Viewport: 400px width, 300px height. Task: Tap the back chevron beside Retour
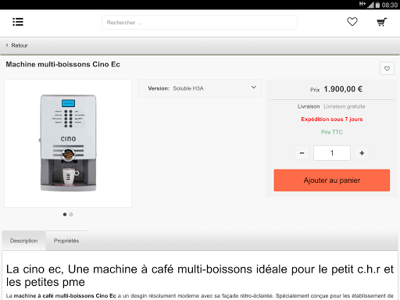pyautogui.click(x=7, y=45)
